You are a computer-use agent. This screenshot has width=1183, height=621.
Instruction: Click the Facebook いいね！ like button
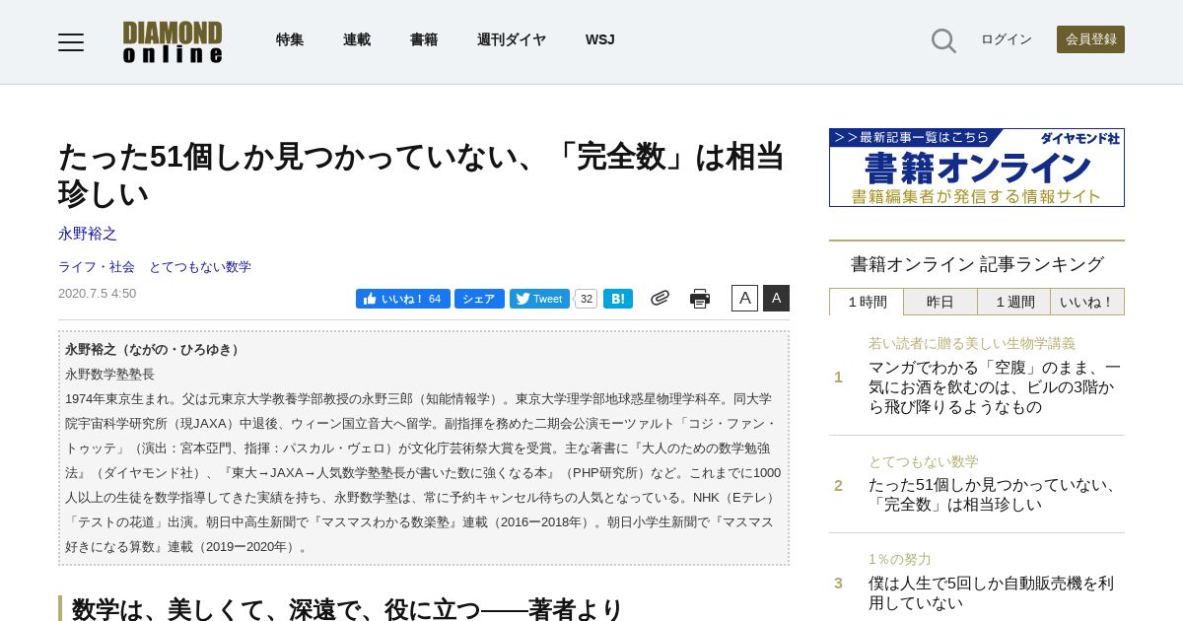click(403, 299)
